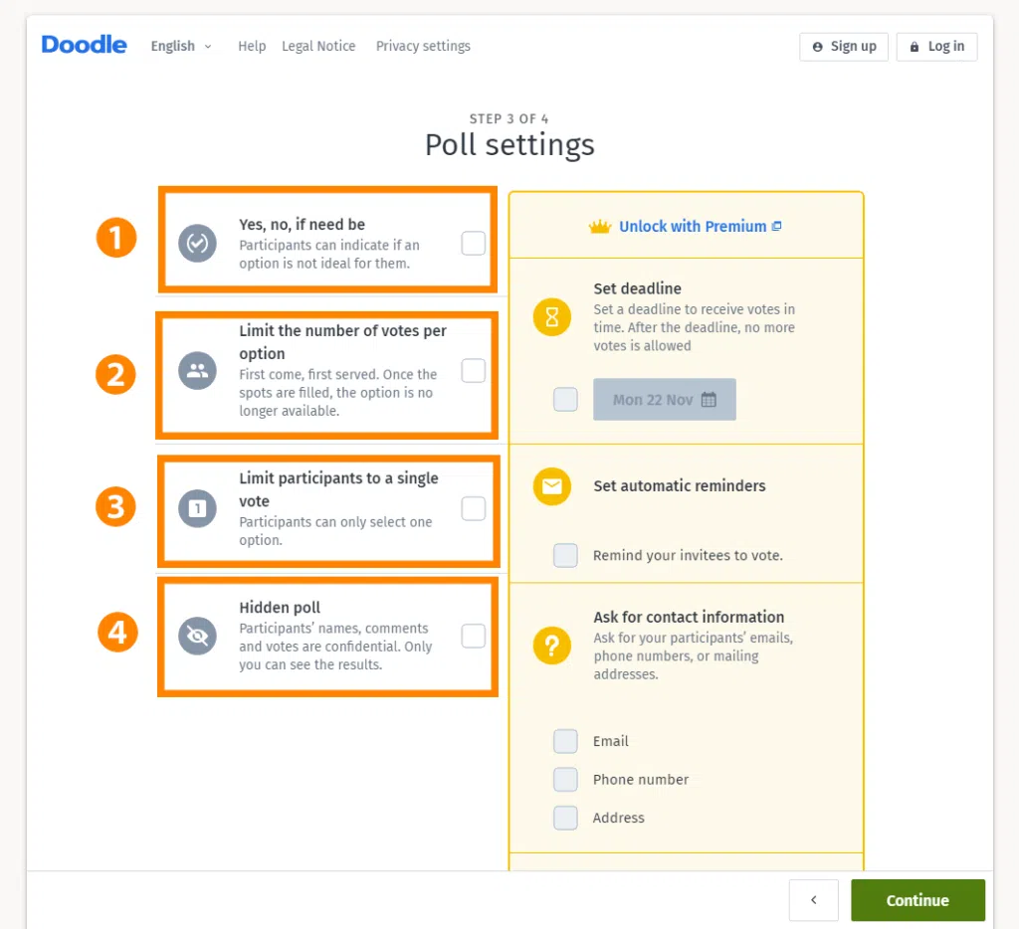Click the Yes-no-if-need-be checkmark icon
The width and height of the screenshot is (1019, 929).
197,243
